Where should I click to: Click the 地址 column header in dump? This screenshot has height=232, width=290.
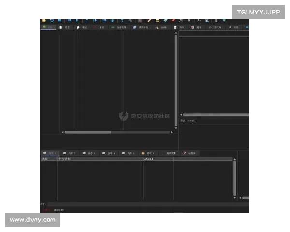coord(49,159)
